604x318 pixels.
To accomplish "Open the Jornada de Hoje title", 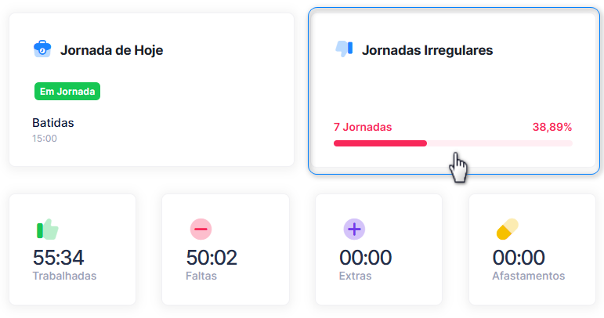I will [x=112, y=50].
